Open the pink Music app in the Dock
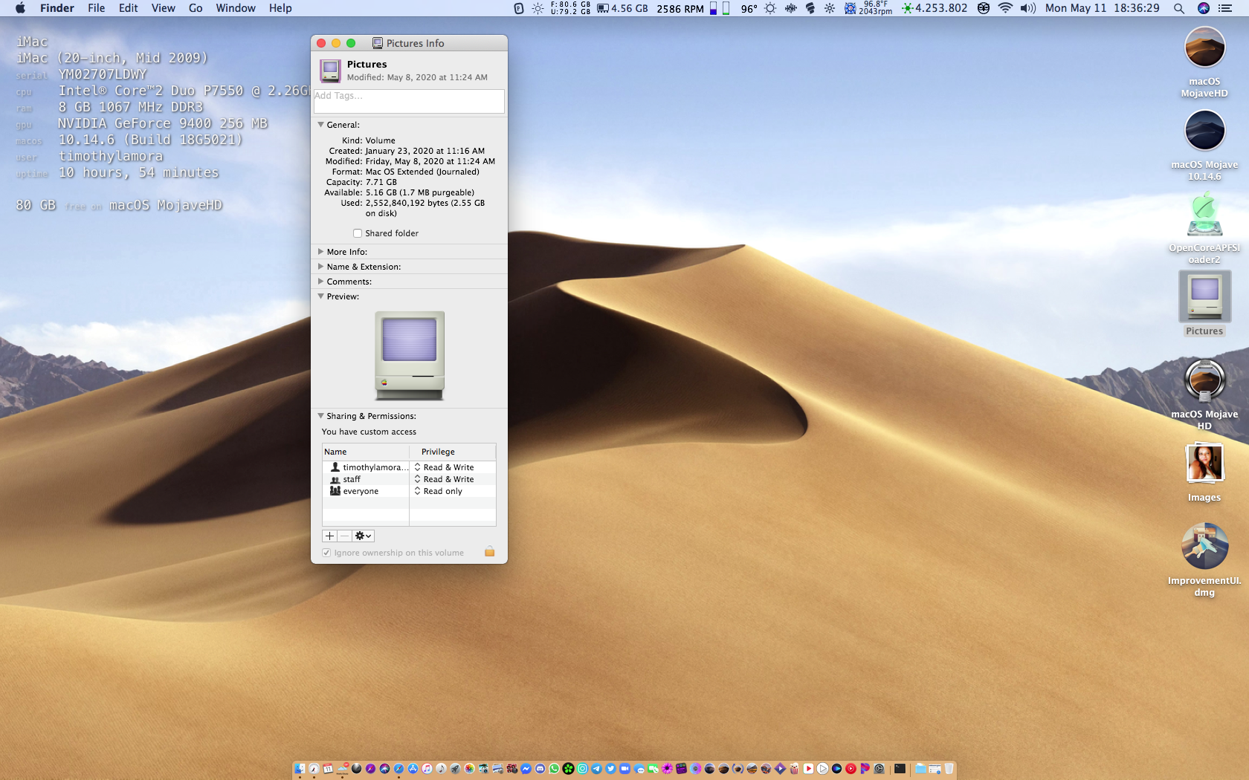 (x=427, y=768)
